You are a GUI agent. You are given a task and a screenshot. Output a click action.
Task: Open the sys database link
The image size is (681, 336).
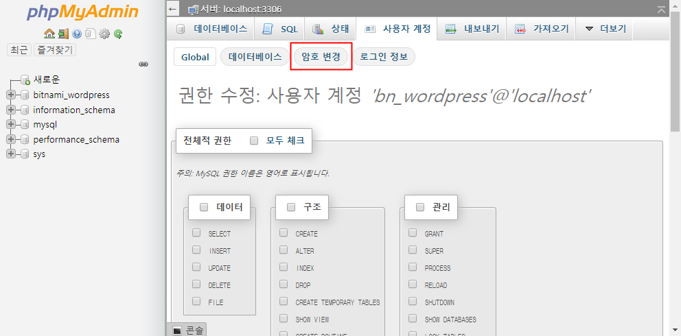tap(39, 154)
